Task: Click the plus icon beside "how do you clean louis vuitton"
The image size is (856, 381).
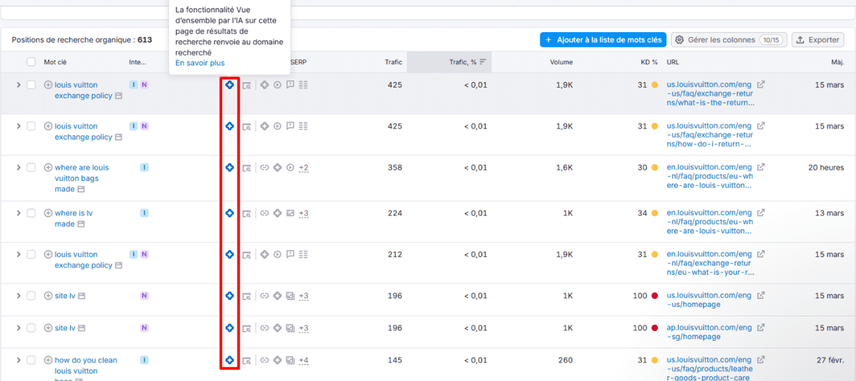Action: pos(48,360)
